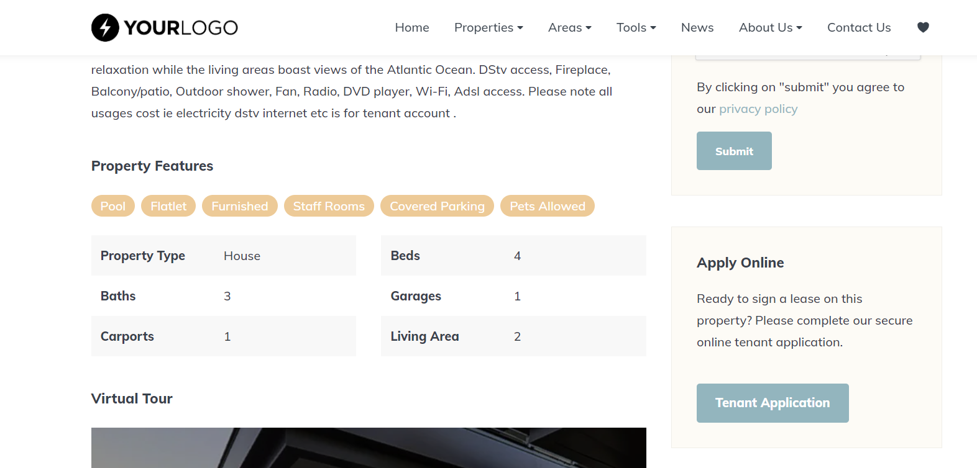Click the Virtual Tour preview image
Screen dimensions: 977x468
click(x=369, y=448)
